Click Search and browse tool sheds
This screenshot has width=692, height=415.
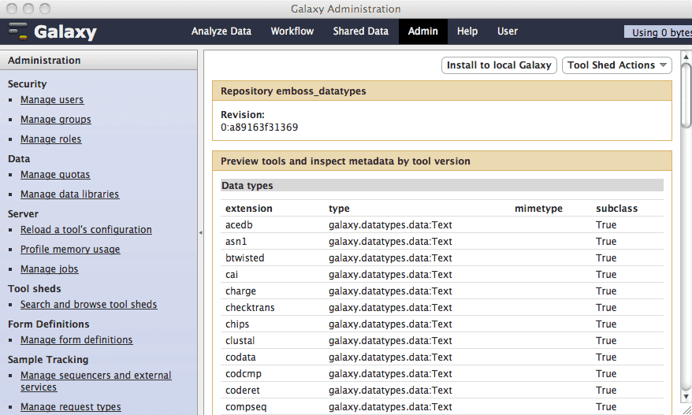click(89, 305)
